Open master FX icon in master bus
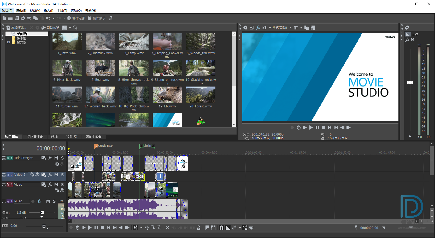 pyautogui.click(x=407, y=40)
